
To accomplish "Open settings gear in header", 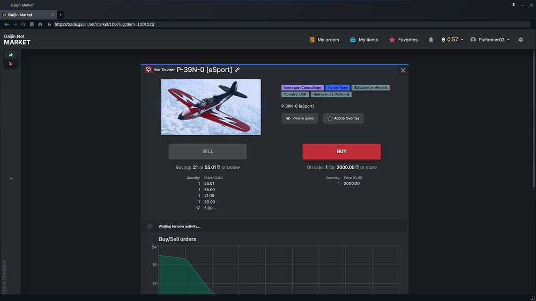I will pos(520,40).
